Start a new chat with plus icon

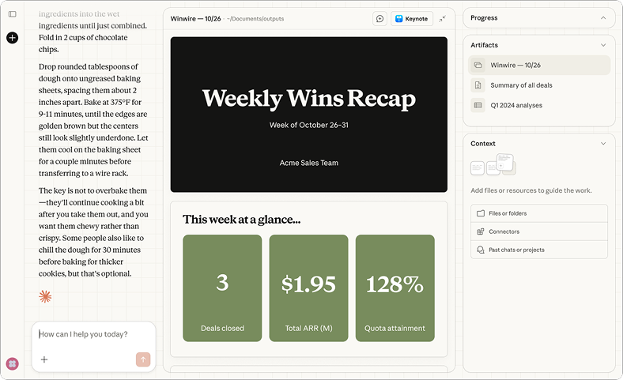(13, 38)
